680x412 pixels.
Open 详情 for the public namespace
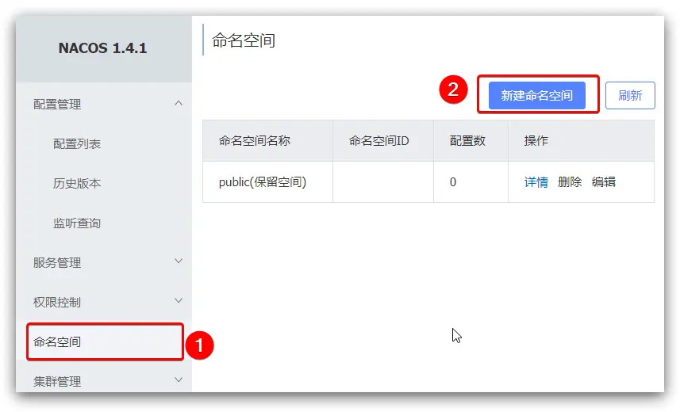tap(536, 182)
